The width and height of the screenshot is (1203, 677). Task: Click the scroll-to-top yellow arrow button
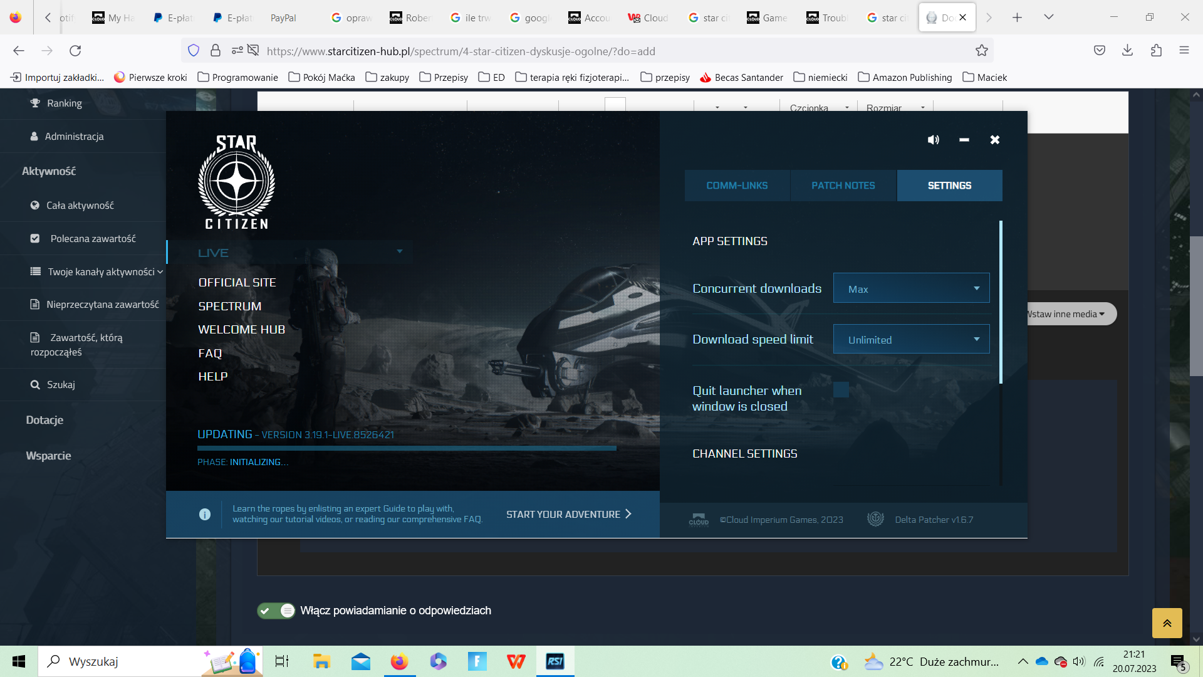pos(1167,623)
